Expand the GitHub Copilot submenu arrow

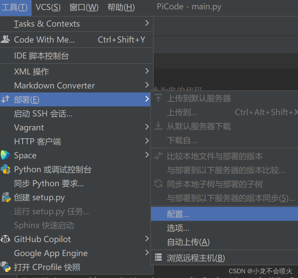[x=147, y=238]
